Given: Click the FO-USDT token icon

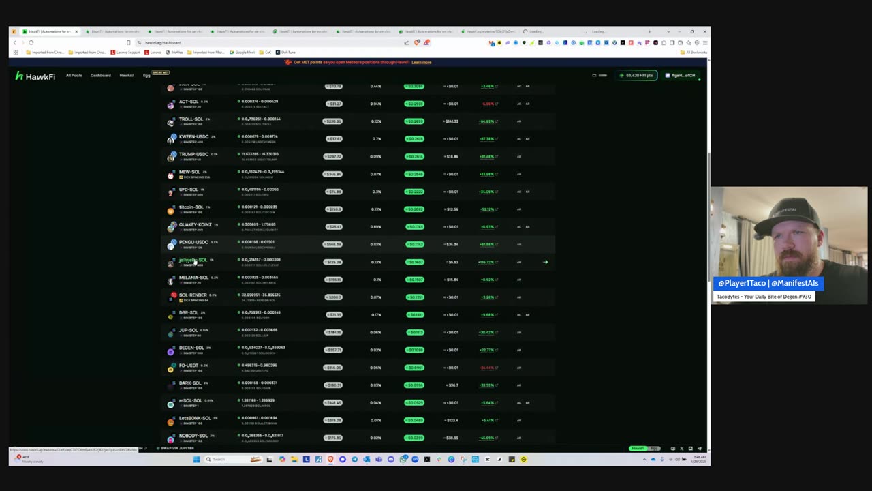Looking at the screenshot, I should tap(170, 368).
